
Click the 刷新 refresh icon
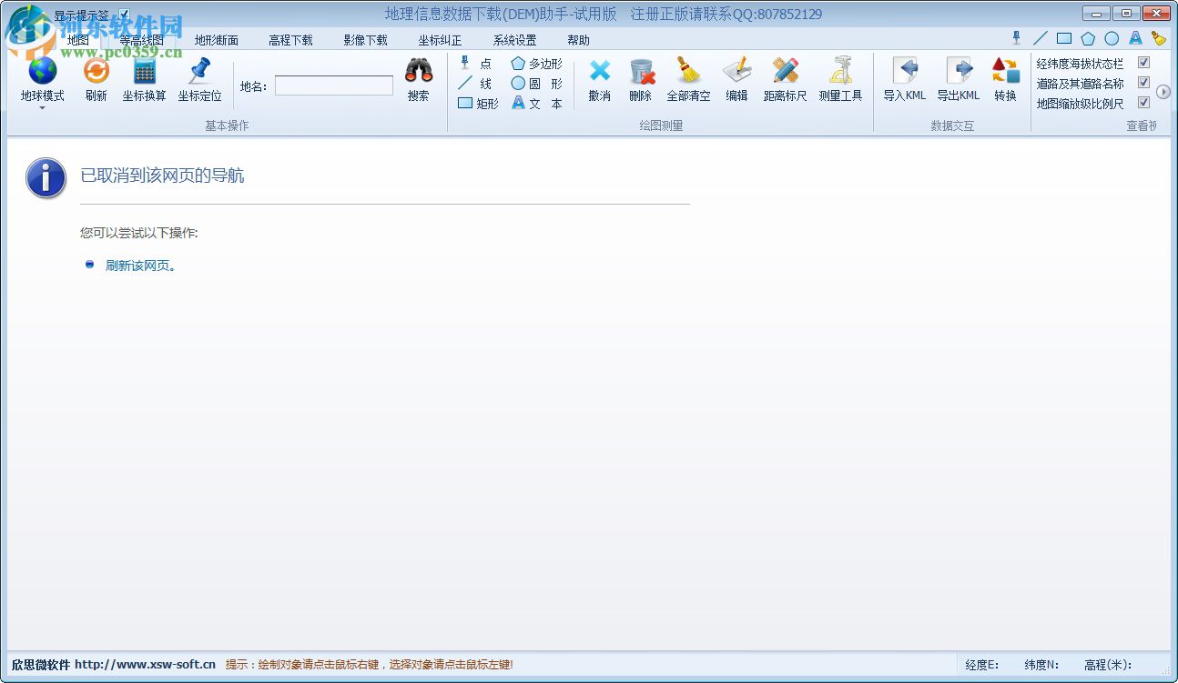(96, 70)
